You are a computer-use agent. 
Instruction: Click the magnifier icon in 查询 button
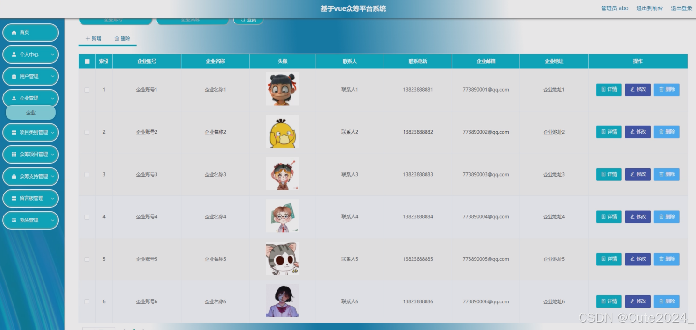[242, 20]
